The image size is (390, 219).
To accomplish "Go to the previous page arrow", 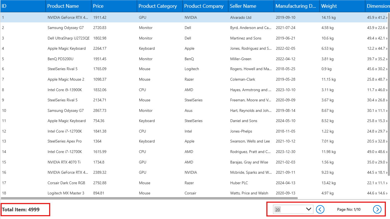I will 320,209.
